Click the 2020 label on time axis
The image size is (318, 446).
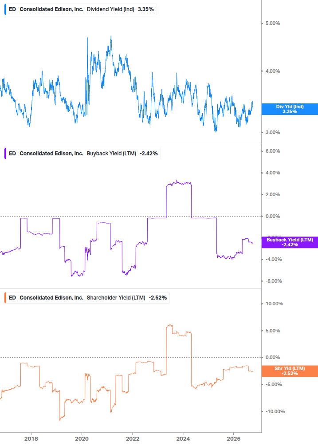coord(82,439)
